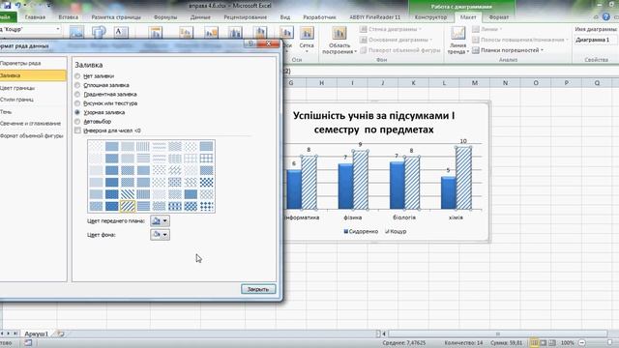The width and height of the screenshot is (619, 348).
Task: Open the legend options icon in ribbon
Action: tap(211, 32)
